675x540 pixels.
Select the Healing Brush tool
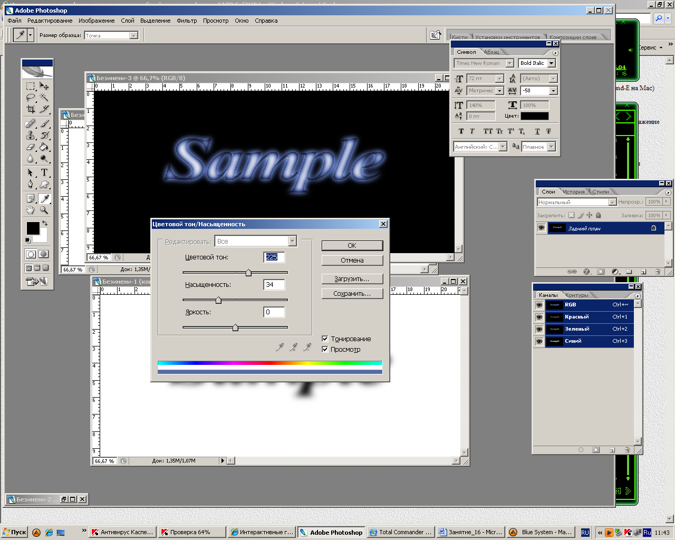tap(31, 124)
